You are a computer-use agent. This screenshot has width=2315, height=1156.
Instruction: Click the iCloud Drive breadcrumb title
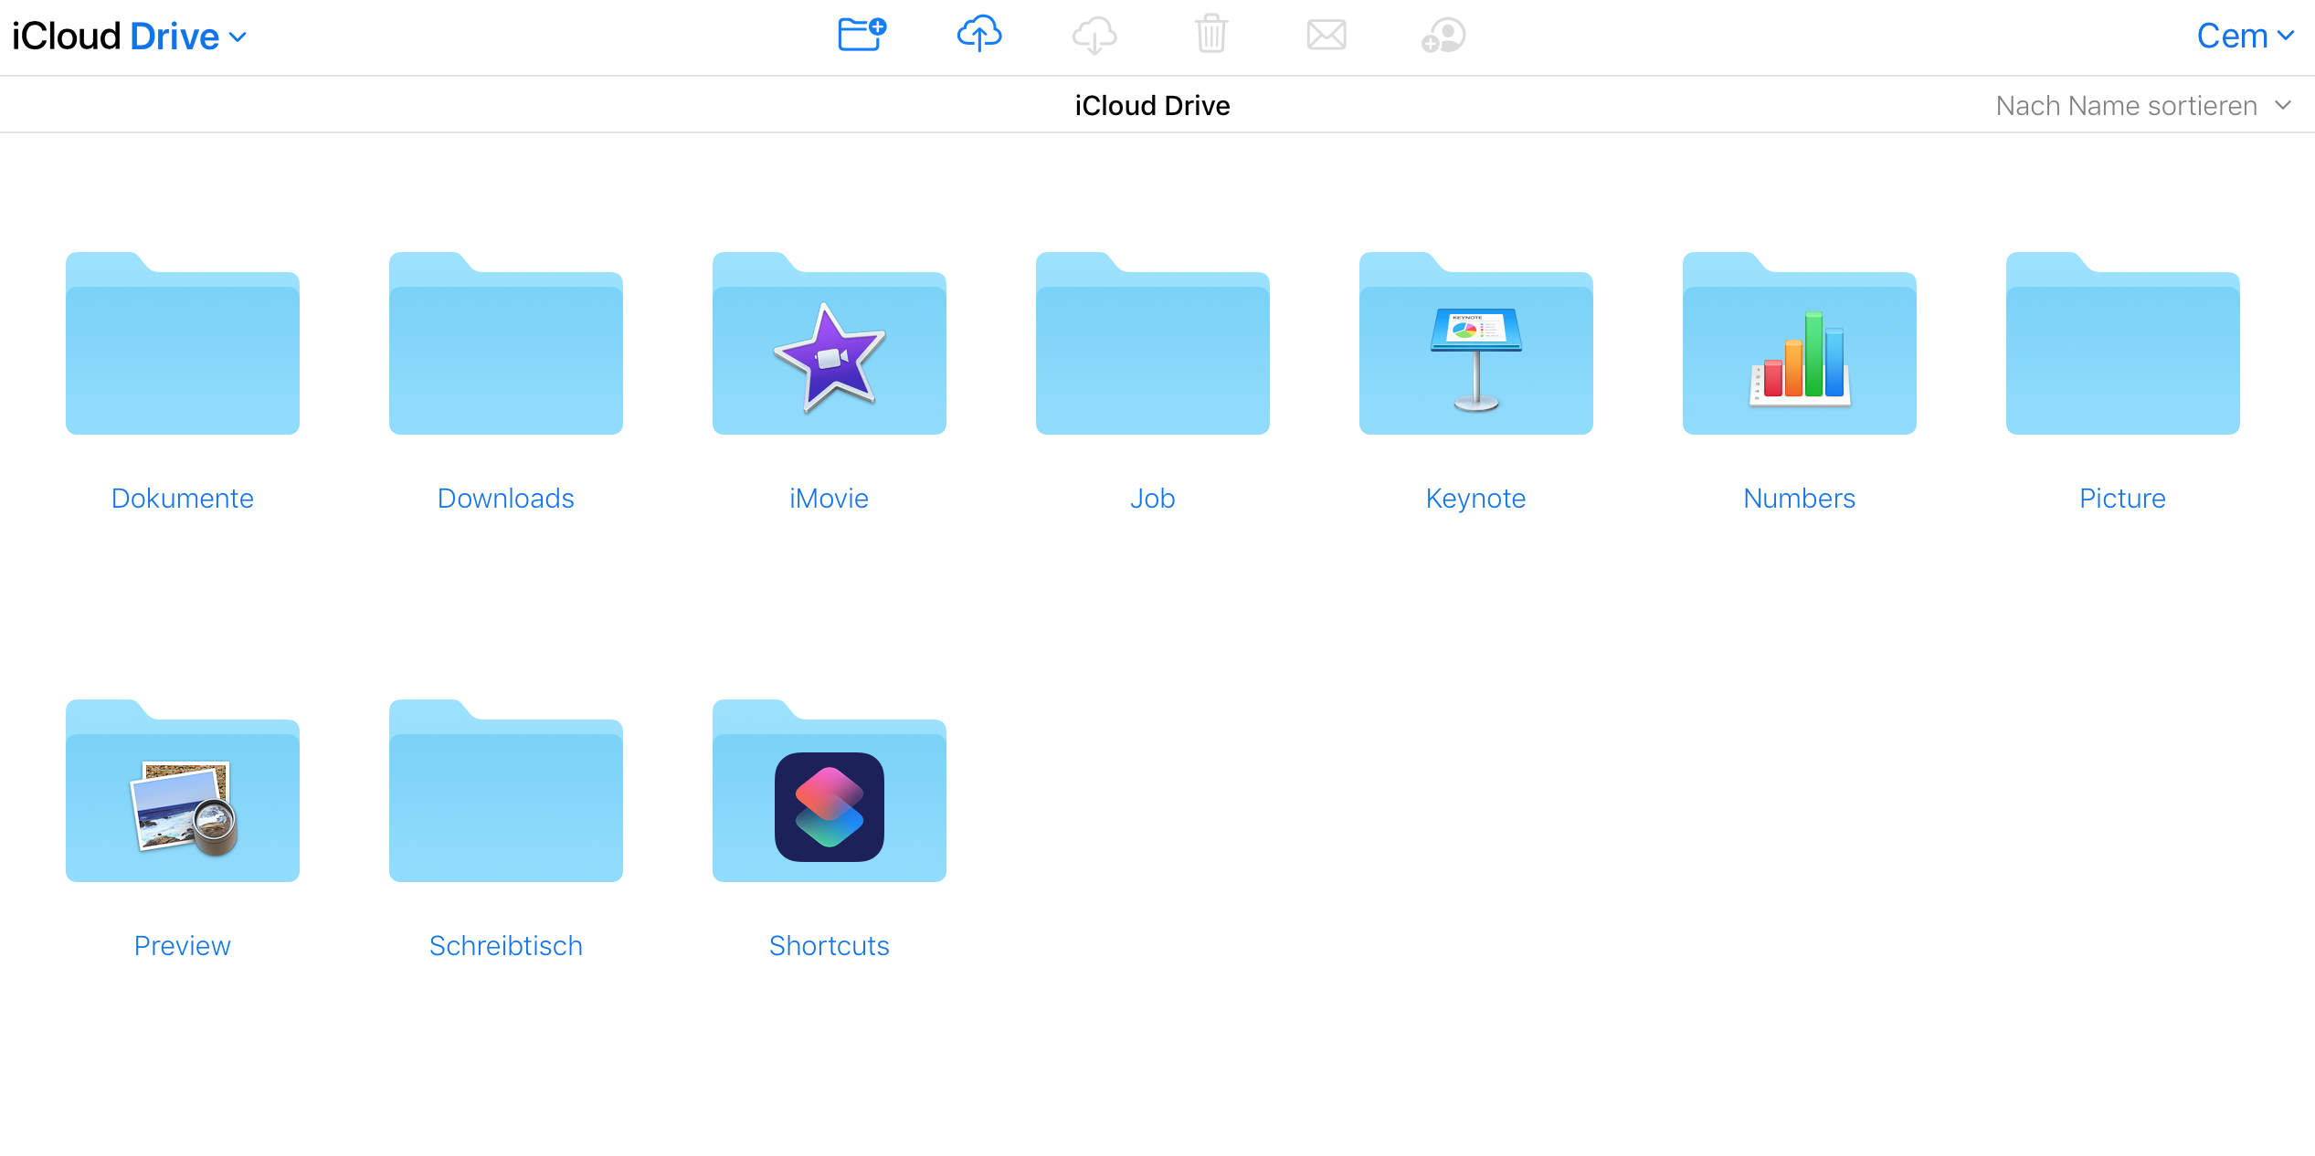(1152, 106)
